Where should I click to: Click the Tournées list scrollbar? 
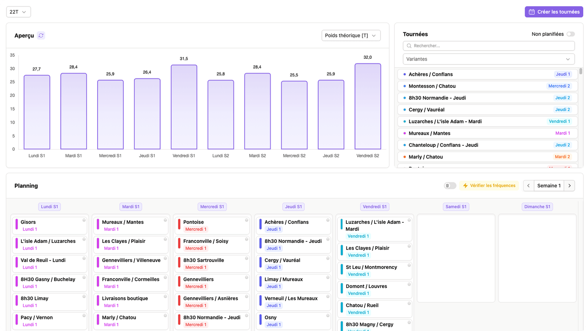(x=581, y=71)
